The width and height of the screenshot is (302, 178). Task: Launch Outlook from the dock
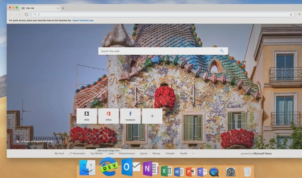(130, 167)
